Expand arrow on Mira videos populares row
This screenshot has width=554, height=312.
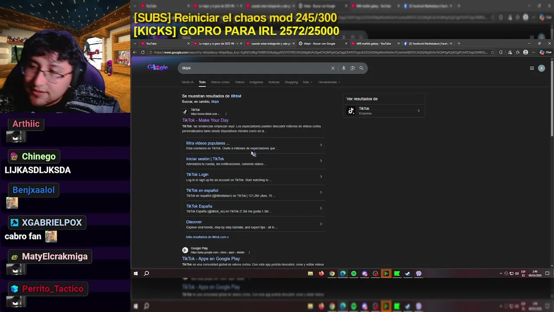click(321, 145)
